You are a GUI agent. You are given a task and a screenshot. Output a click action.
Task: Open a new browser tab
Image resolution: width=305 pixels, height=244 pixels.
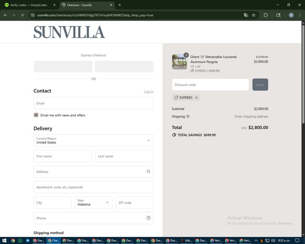[x=120, y=5]
